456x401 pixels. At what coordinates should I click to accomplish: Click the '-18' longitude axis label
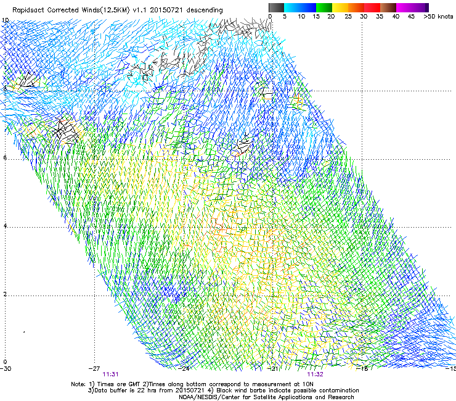[362, 369]
